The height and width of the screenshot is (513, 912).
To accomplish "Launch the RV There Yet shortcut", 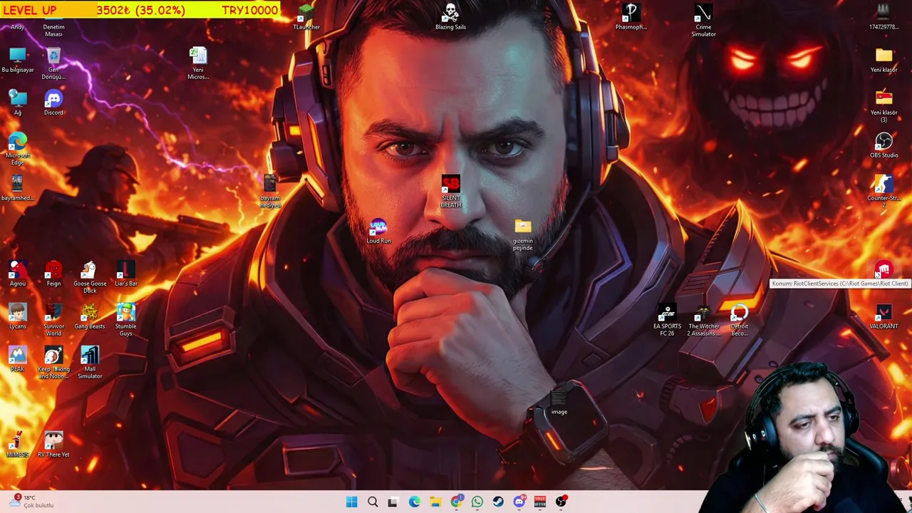I will 53,445.
